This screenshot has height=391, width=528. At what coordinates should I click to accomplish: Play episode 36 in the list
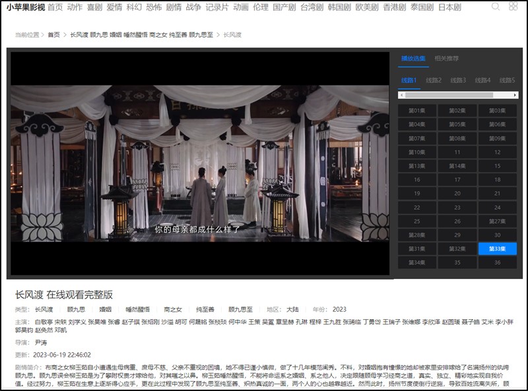coord(497,262)
